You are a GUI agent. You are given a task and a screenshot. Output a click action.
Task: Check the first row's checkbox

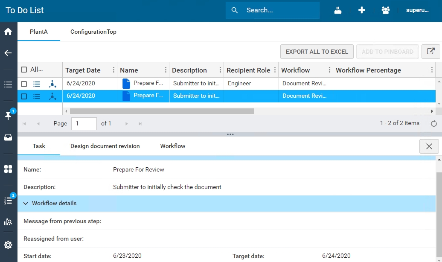point(24,84)
